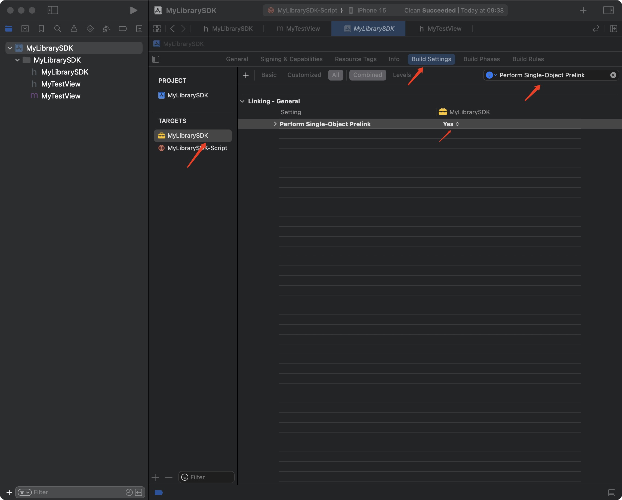The image size is (622, 500).
Task: Add a new editor on right
Action: point(613,29)
